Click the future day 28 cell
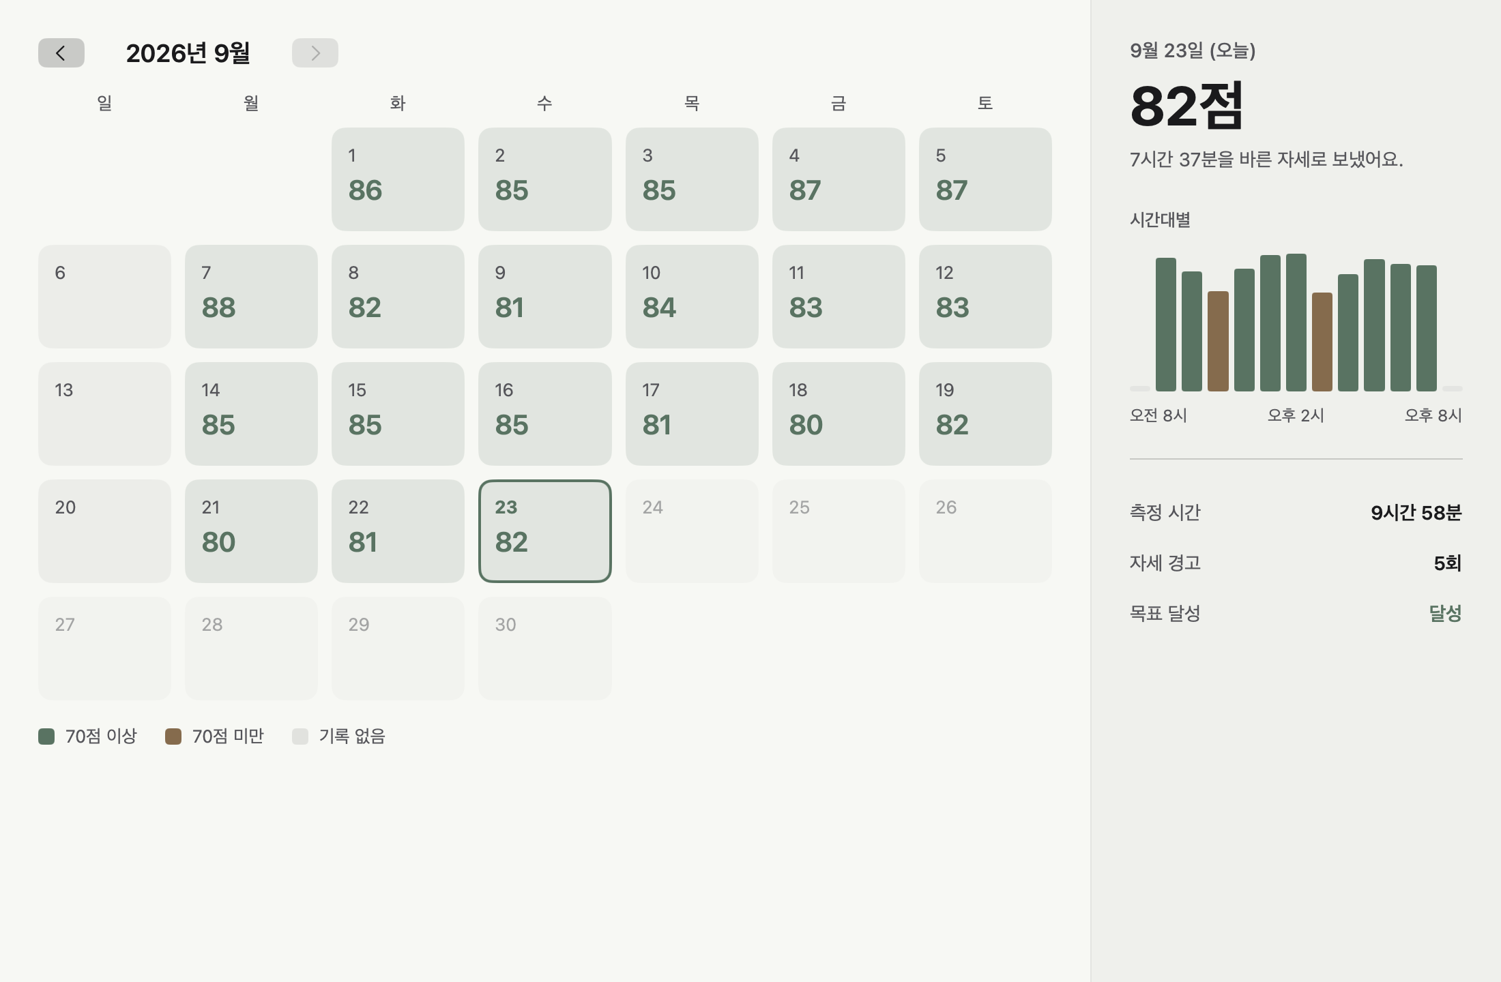1501x982 pixels. 251,649
